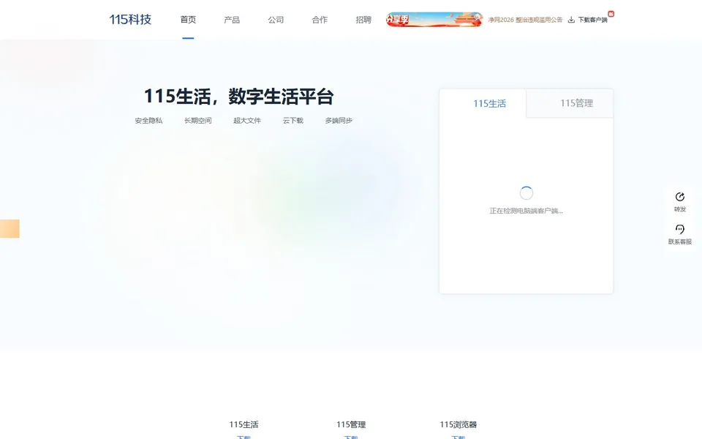
Task: Open the 公司 menu
Action: coord(276,20)
